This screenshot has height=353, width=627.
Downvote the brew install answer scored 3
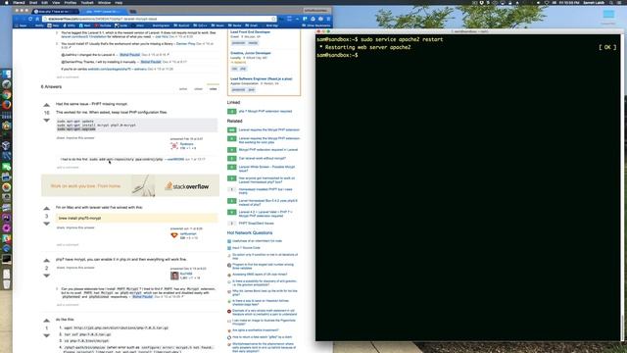pos(46,224)
